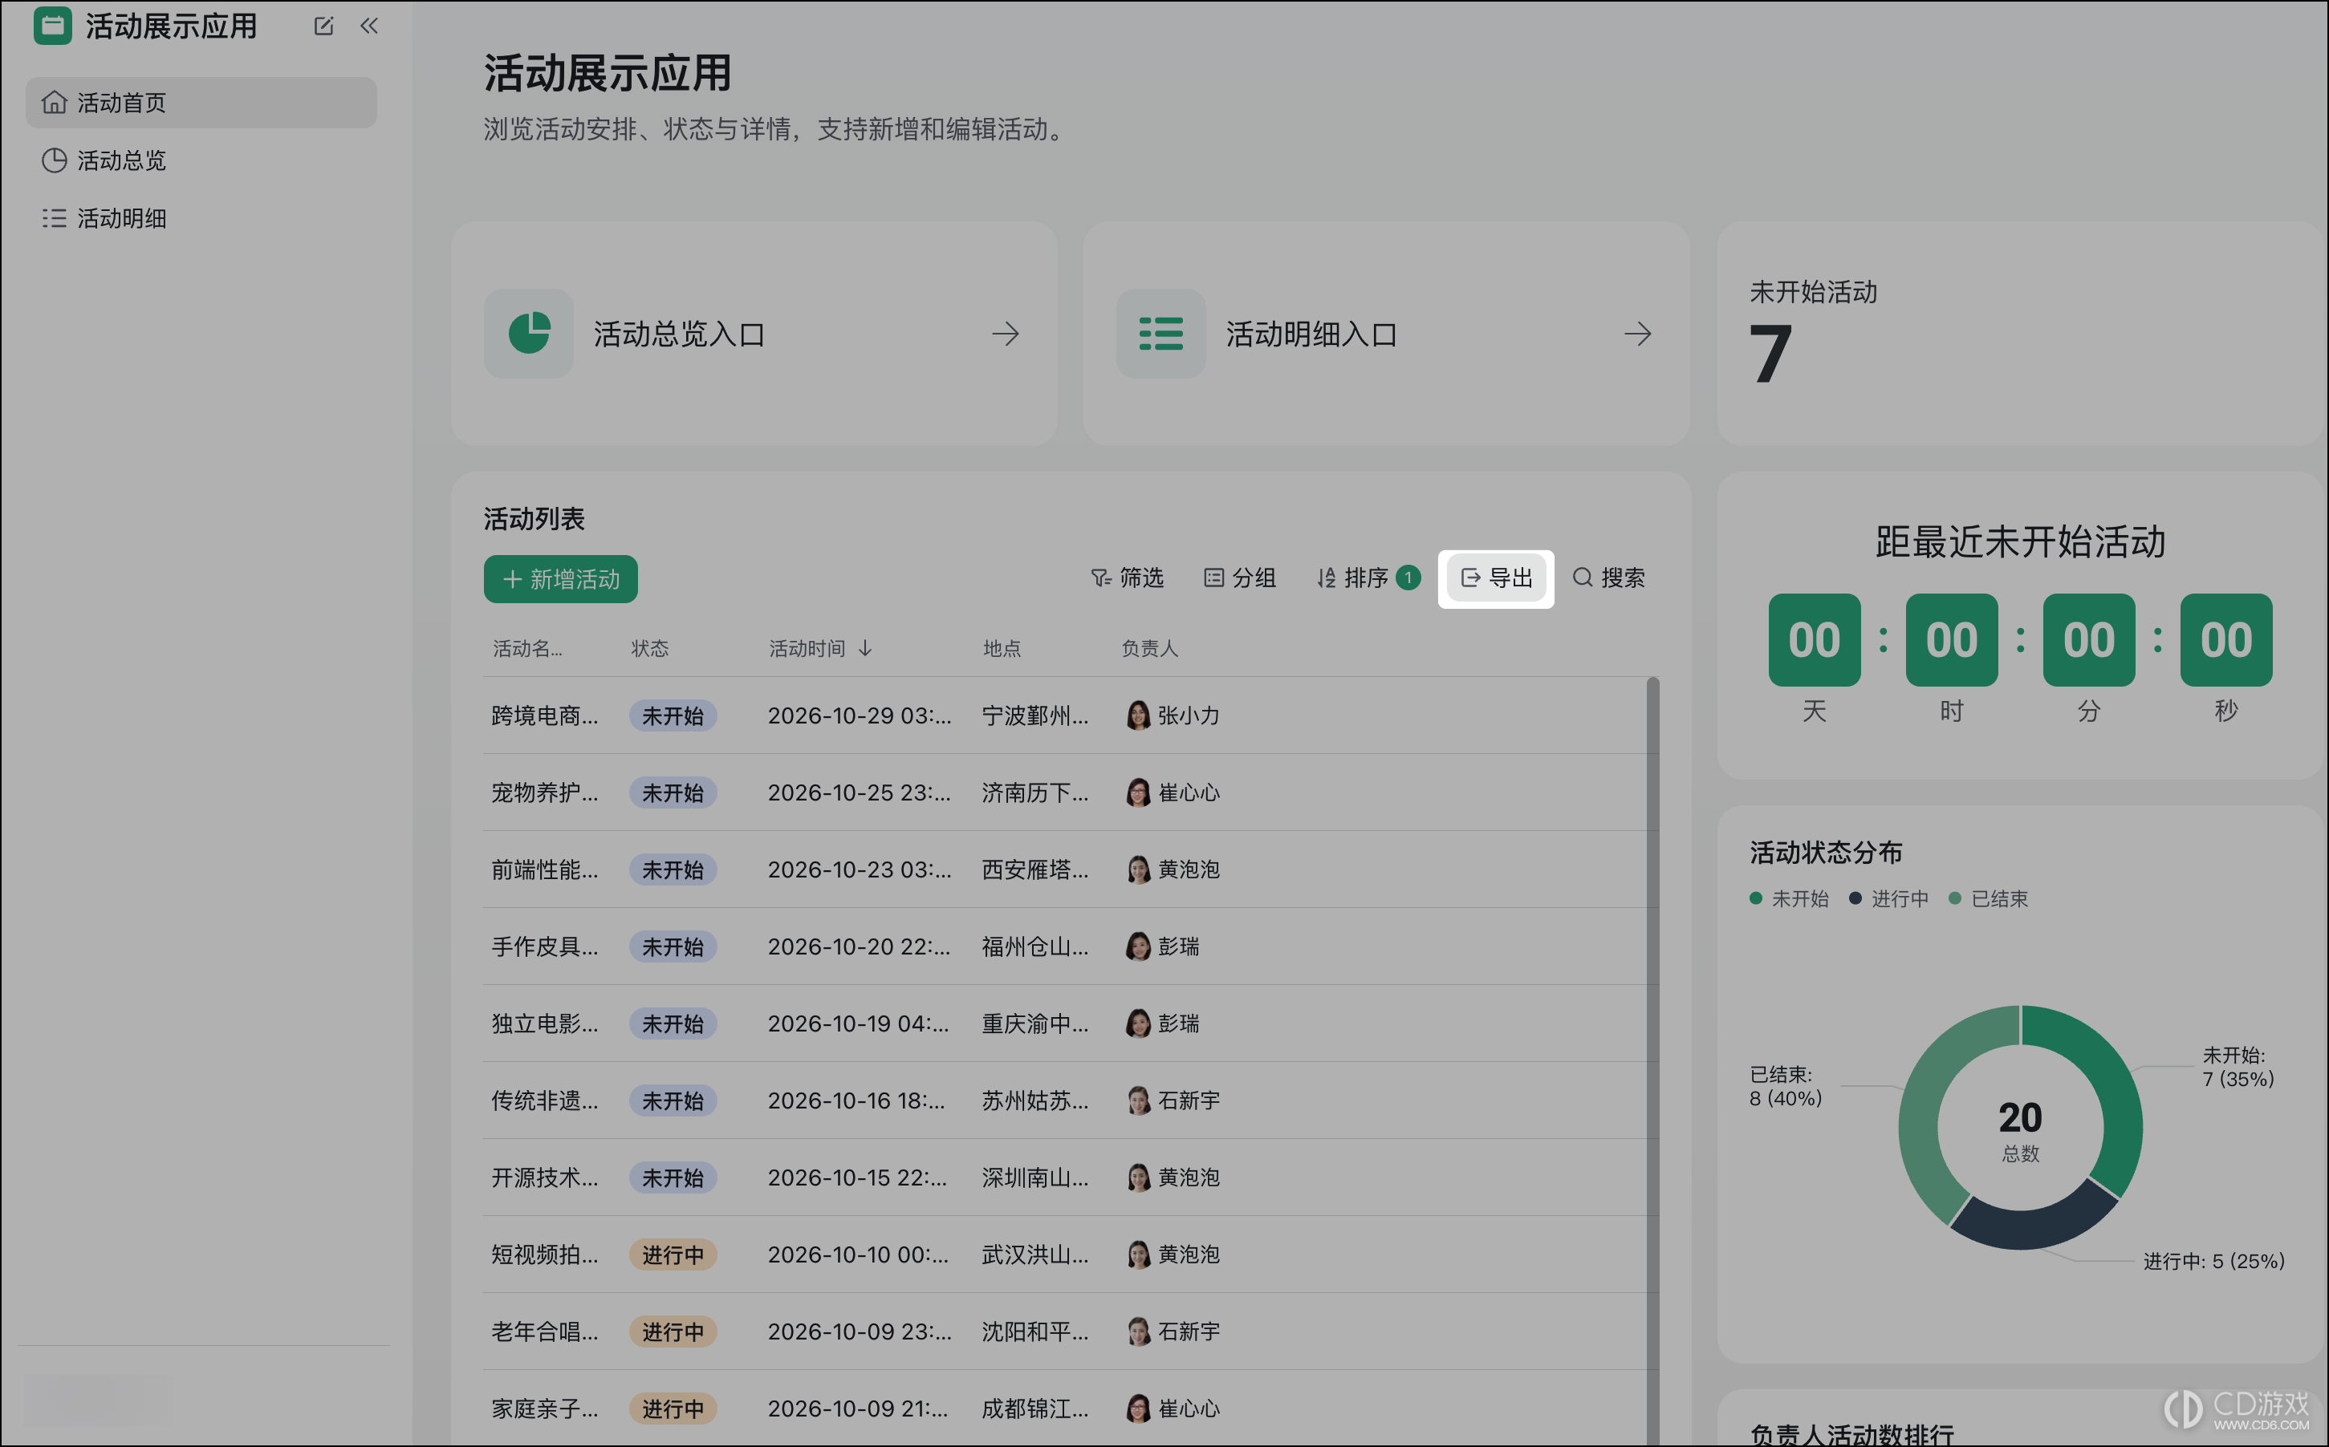Click the 未开始活动 count 7

pyautogui.click(x=1770, y=354)
